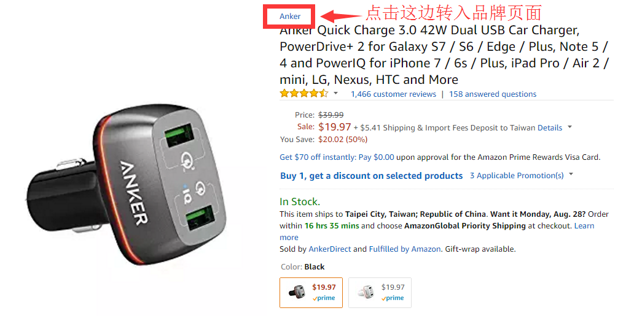Click the white charger thumbnail icon
This screenshot has width=626, height=316.
click(x=366, y=293)
